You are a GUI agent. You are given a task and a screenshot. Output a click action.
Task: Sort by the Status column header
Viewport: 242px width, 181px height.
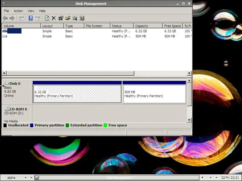pyautogui.click(x=122, y=26)
